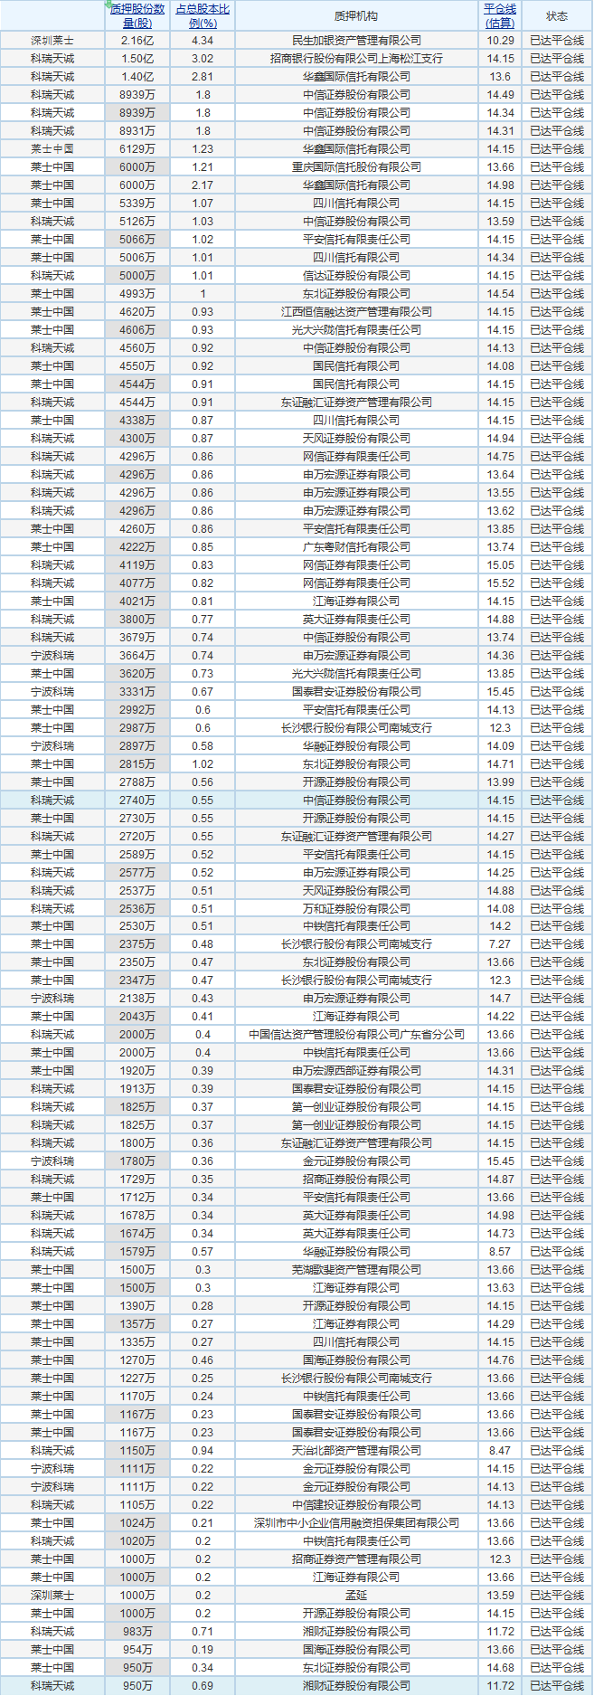This screenshot has height=1696, width=594.
Task: Select the 孟延 pledgee cell
Action: [357, 1596]
